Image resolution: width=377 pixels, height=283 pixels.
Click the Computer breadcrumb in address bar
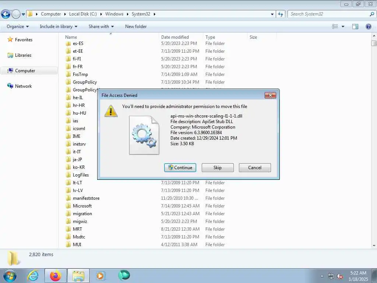51,14
